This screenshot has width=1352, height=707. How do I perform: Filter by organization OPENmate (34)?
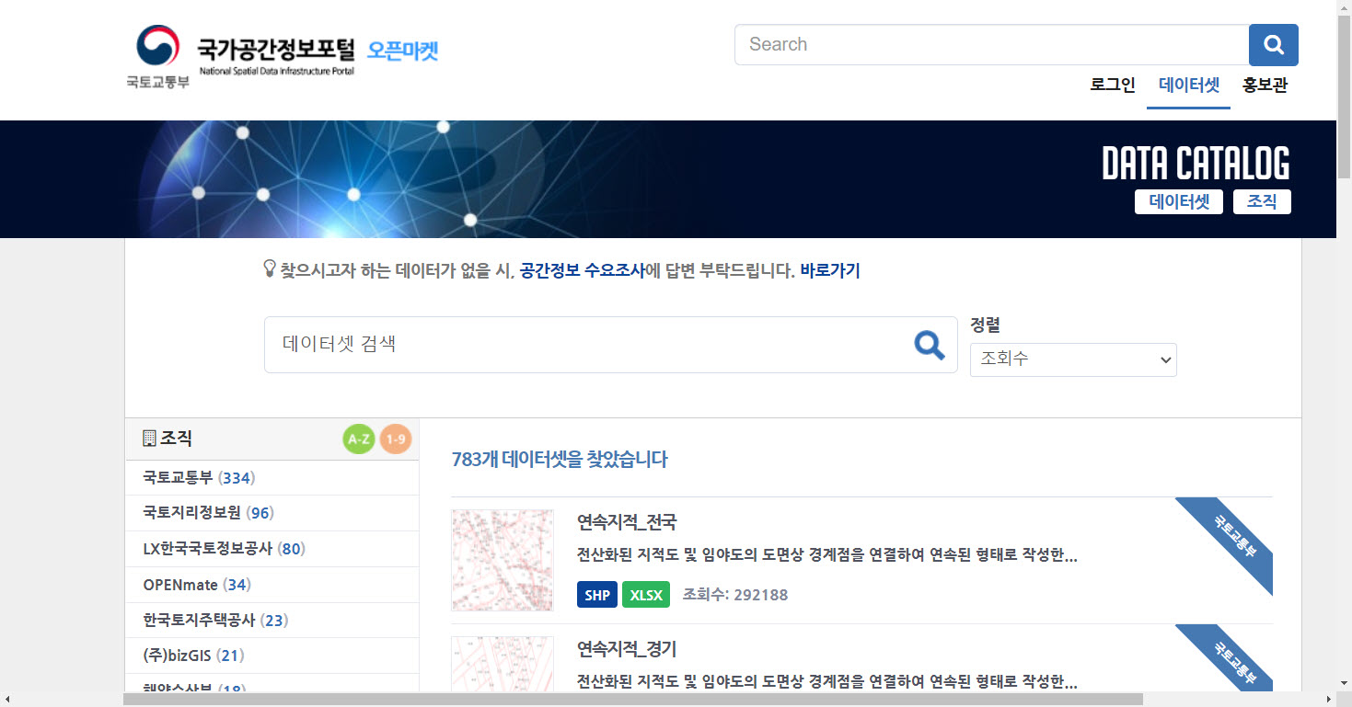click(197, 585)
